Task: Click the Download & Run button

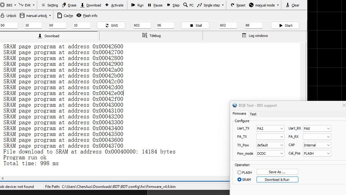Action: click(277, 179)
